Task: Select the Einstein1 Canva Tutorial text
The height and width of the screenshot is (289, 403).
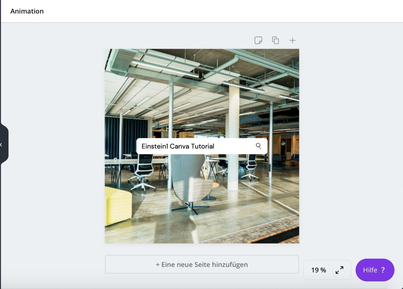Action: click(x=178, y=146)
